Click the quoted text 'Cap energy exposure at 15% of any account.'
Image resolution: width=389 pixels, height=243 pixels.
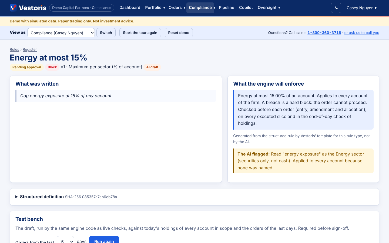66,96
